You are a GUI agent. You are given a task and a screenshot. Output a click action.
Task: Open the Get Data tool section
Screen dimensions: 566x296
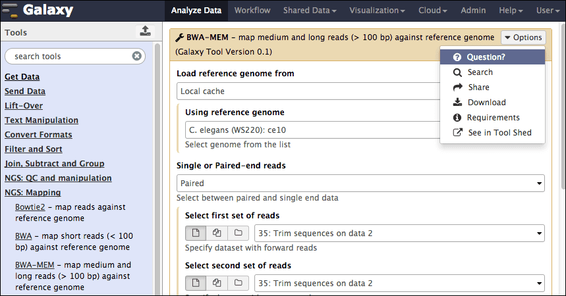point(22,77)
